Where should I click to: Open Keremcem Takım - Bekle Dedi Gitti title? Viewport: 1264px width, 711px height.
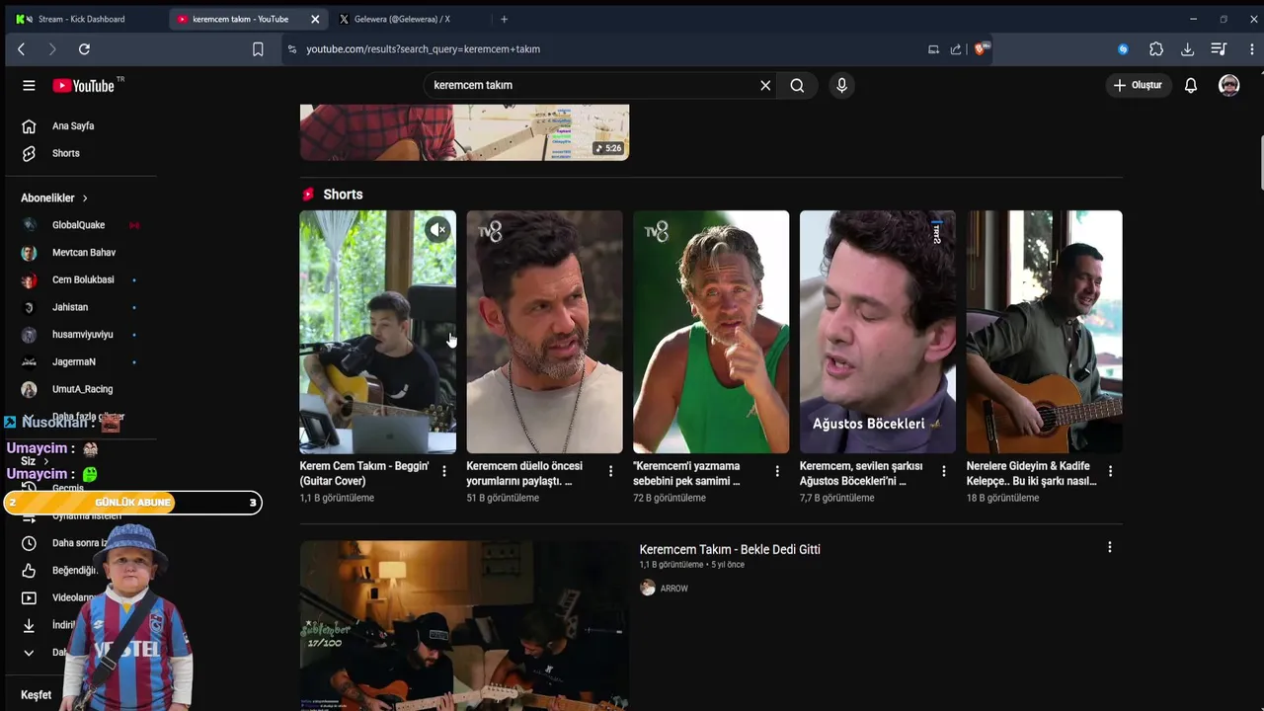(x=730, y=550)
